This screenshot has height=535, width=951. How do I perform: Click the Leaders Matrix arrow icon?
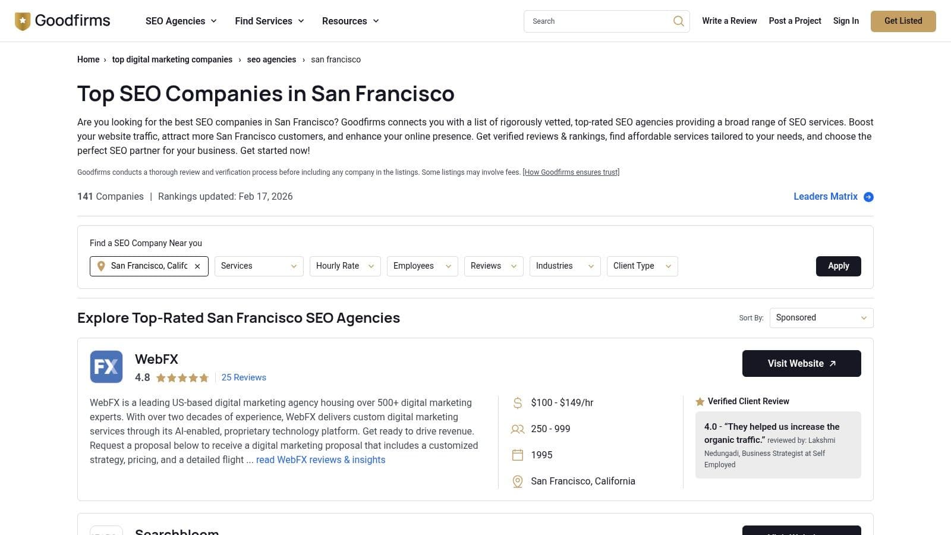[x=868, y=197]
